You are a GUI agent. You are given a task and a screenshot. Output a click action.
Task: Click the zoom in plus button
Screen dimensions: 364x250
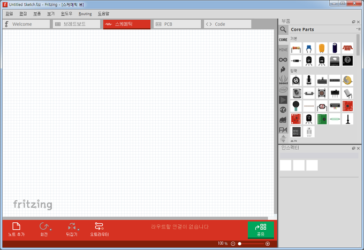pos(268,244)
